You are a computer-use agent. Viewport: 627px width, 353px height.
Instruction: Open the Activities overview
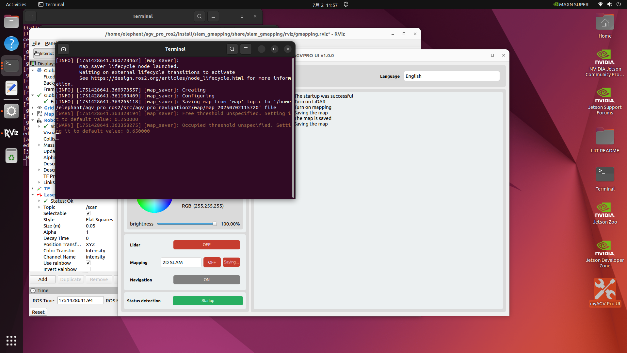[x=16, y=5]
